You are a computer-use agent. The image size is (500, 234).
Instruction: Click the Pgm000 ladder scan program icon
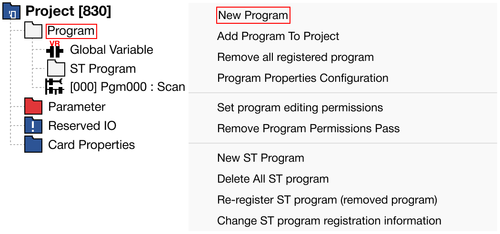(x=54, y=87)
